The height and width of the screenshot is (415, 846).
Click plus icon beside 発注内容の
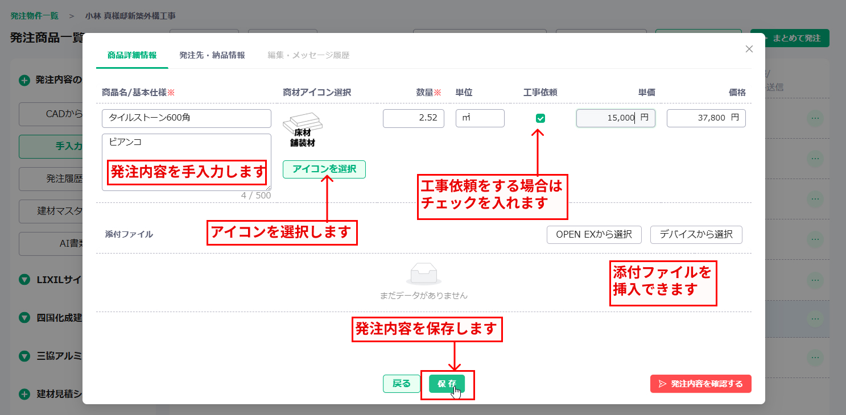pos(24,80)
